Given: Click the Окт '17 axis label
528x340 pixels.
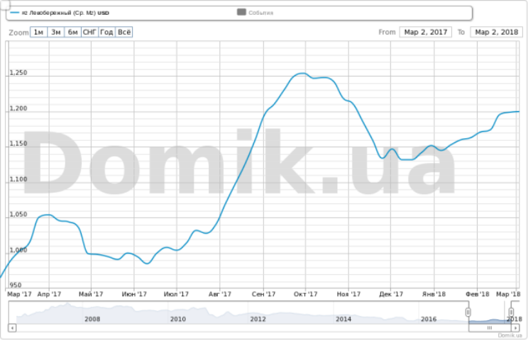Looking at the screenshot, I should [x=305, y=294].
